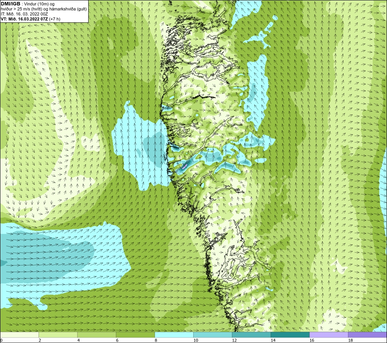Click the legend value label 14
Screen dimensions: 387x343
point(273,340)
